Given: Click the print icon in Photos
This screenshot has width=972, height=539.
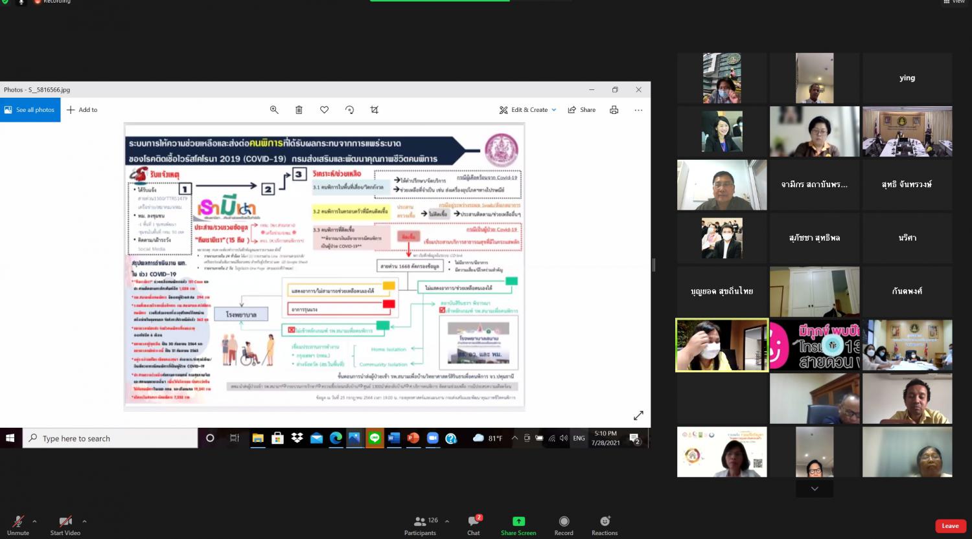Looking at the screenshot, I should click(614, 110).
